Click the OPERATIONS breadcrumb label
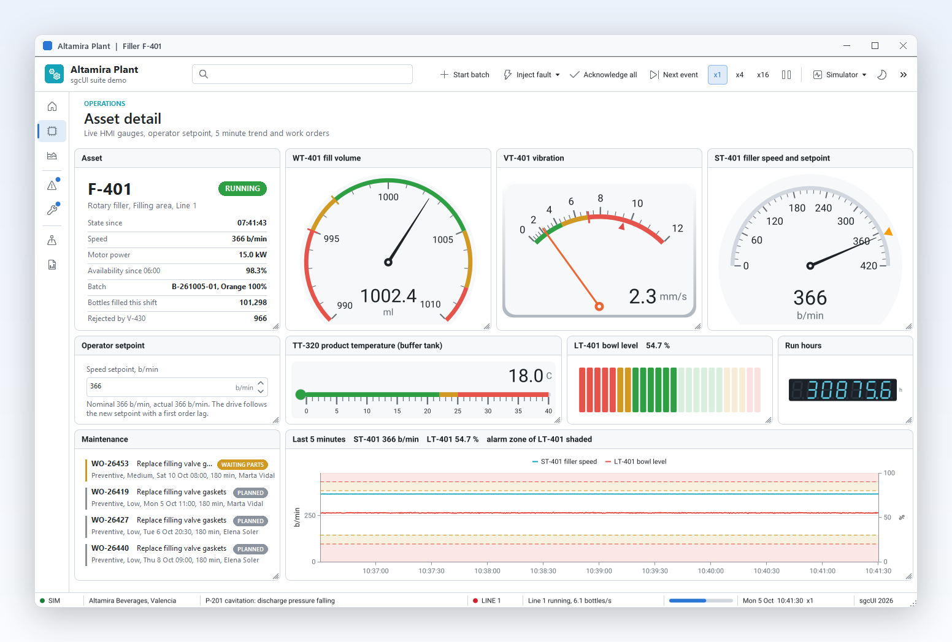This screenshot has height=642, width=952. (104, 104)
